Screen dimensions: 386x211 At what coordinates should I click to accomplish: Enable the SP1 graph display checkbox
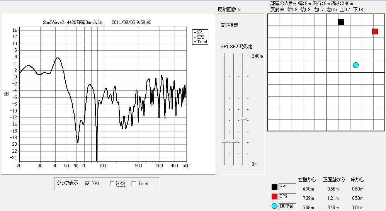pyautogui.click(x=87, y=184)
